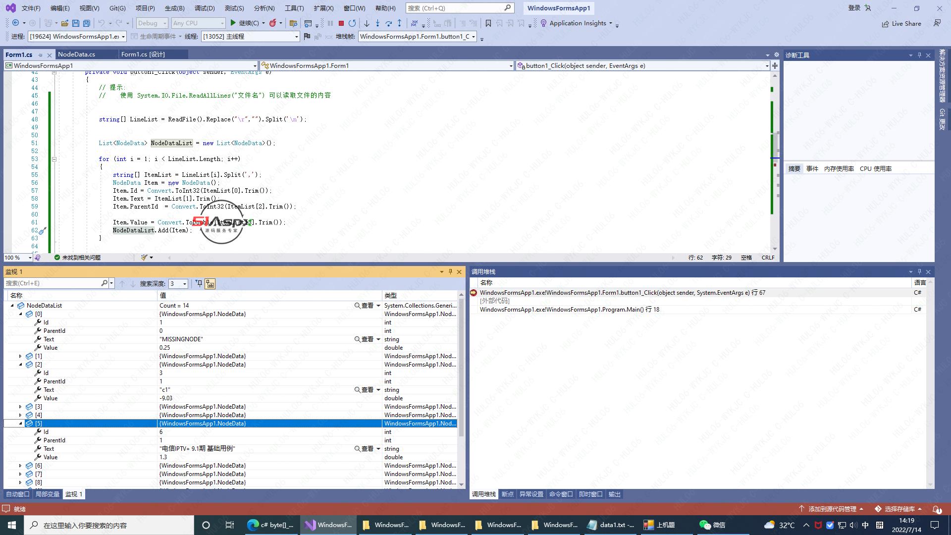Image resolution: width=951 pixels, height=535 pixels.
Task: Click the bookmark icon in toolbar
Action: (x=488, y=23)
